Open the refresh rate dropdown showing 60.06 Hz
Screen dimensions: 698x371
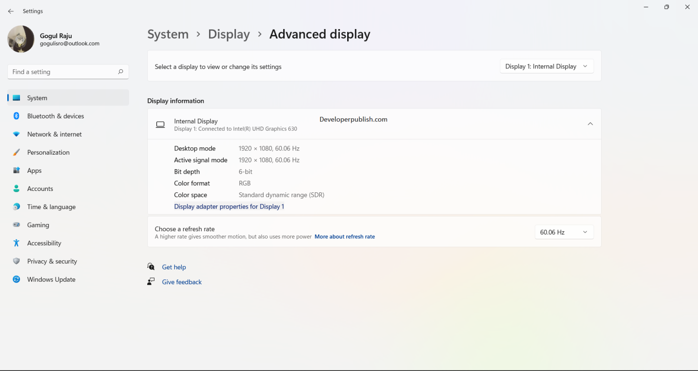564,232
